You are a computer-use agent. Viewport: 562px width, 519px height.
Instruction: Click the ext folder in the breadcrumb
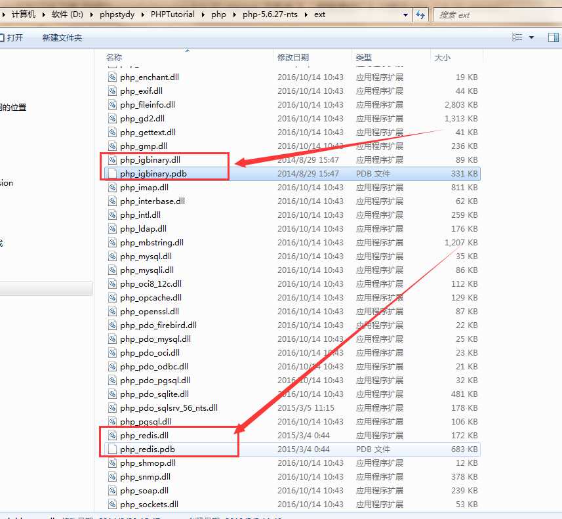(320, 14)
